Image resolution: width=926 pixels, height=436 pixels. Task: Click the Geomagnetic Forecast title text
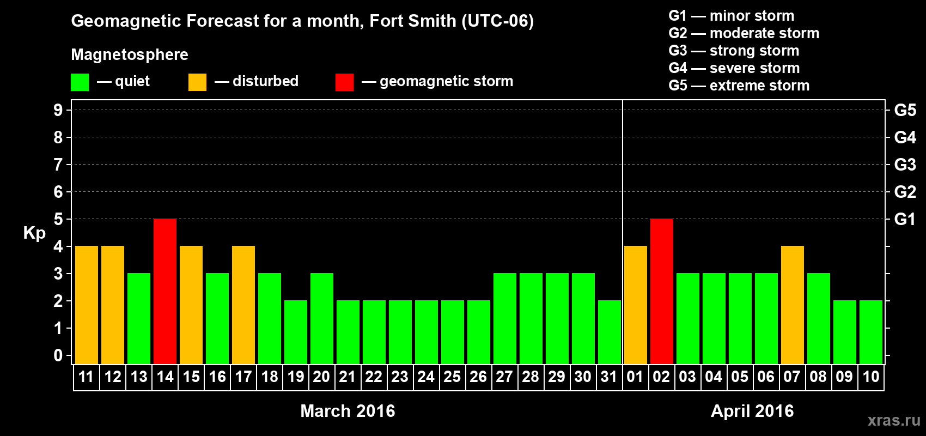pyautogui.click(x=302, y=21)
